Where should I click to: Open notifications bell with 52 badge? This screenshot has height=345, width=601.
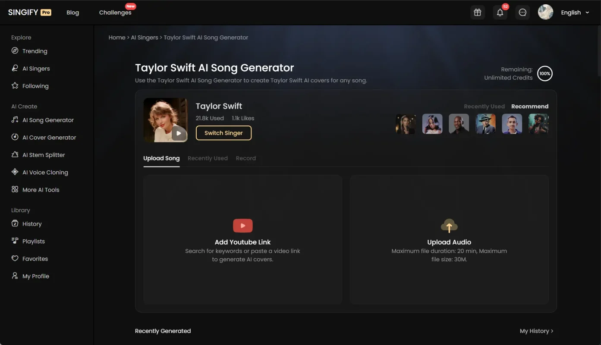click(x=500, y=13)
